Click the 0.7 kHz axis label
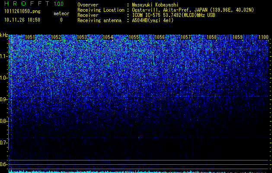Screen dimensions: 272x173 click(x=3, y=143)
